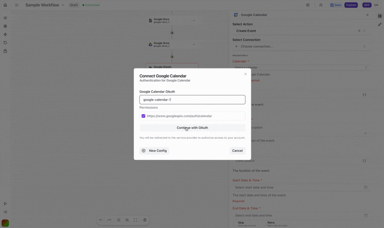Viewport: 384px width, 228px height.
Task: Switch to the Draft label tab
Action: coord(74,5)
